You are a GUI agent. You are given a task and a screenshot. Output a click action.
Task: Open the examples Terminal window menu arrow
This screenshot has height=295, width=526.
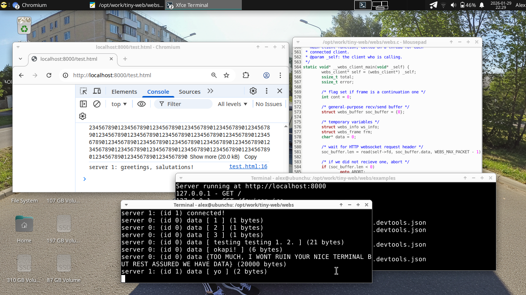click(180, 178)
